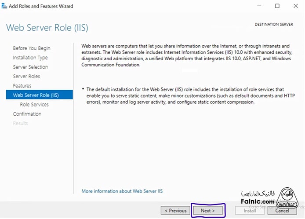The image size is (305, 219).
Task: Open the Role Services sub-step
Action: coord(34,105)
